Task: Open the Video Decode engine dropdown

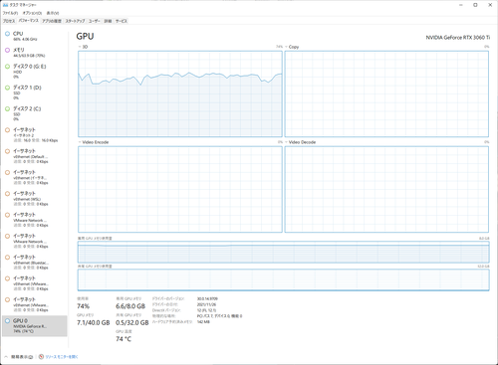Action: [300, 142]
